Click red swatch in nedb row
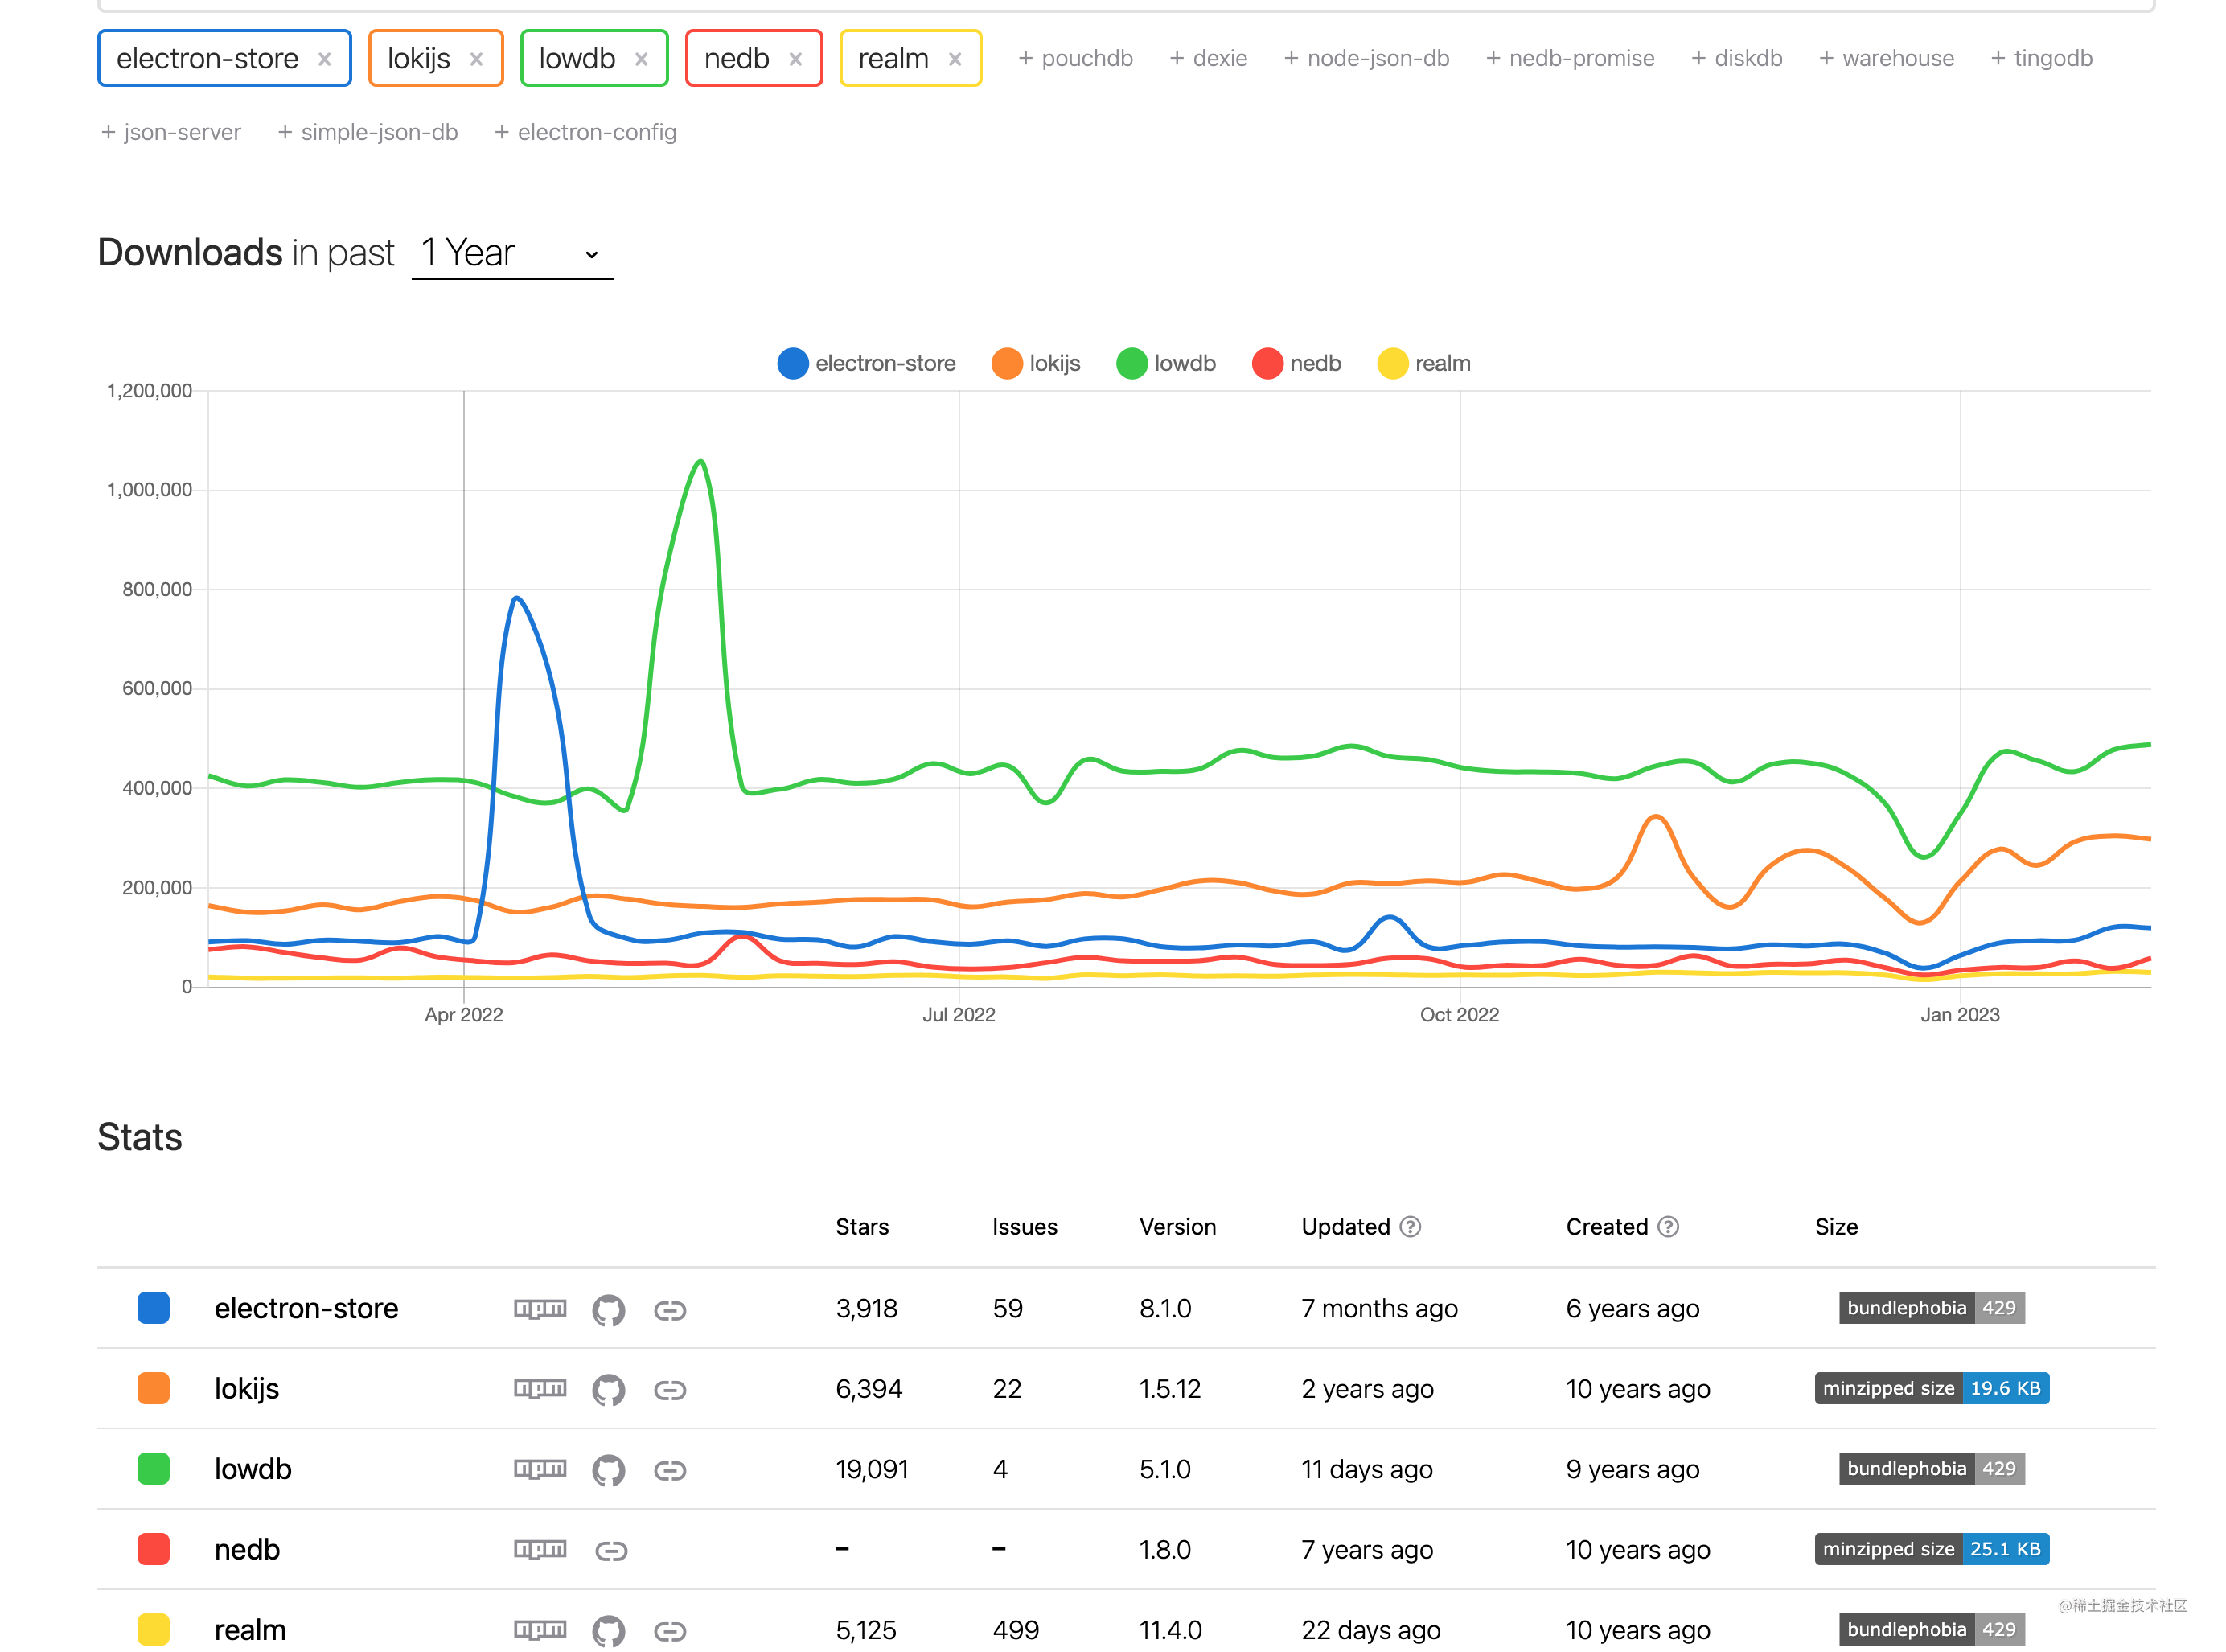The image size is (2226, 1652). coord(153,1549)
